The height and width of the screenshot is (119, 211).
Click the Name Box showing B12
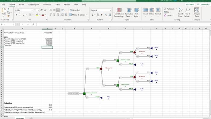click(8, 24)
